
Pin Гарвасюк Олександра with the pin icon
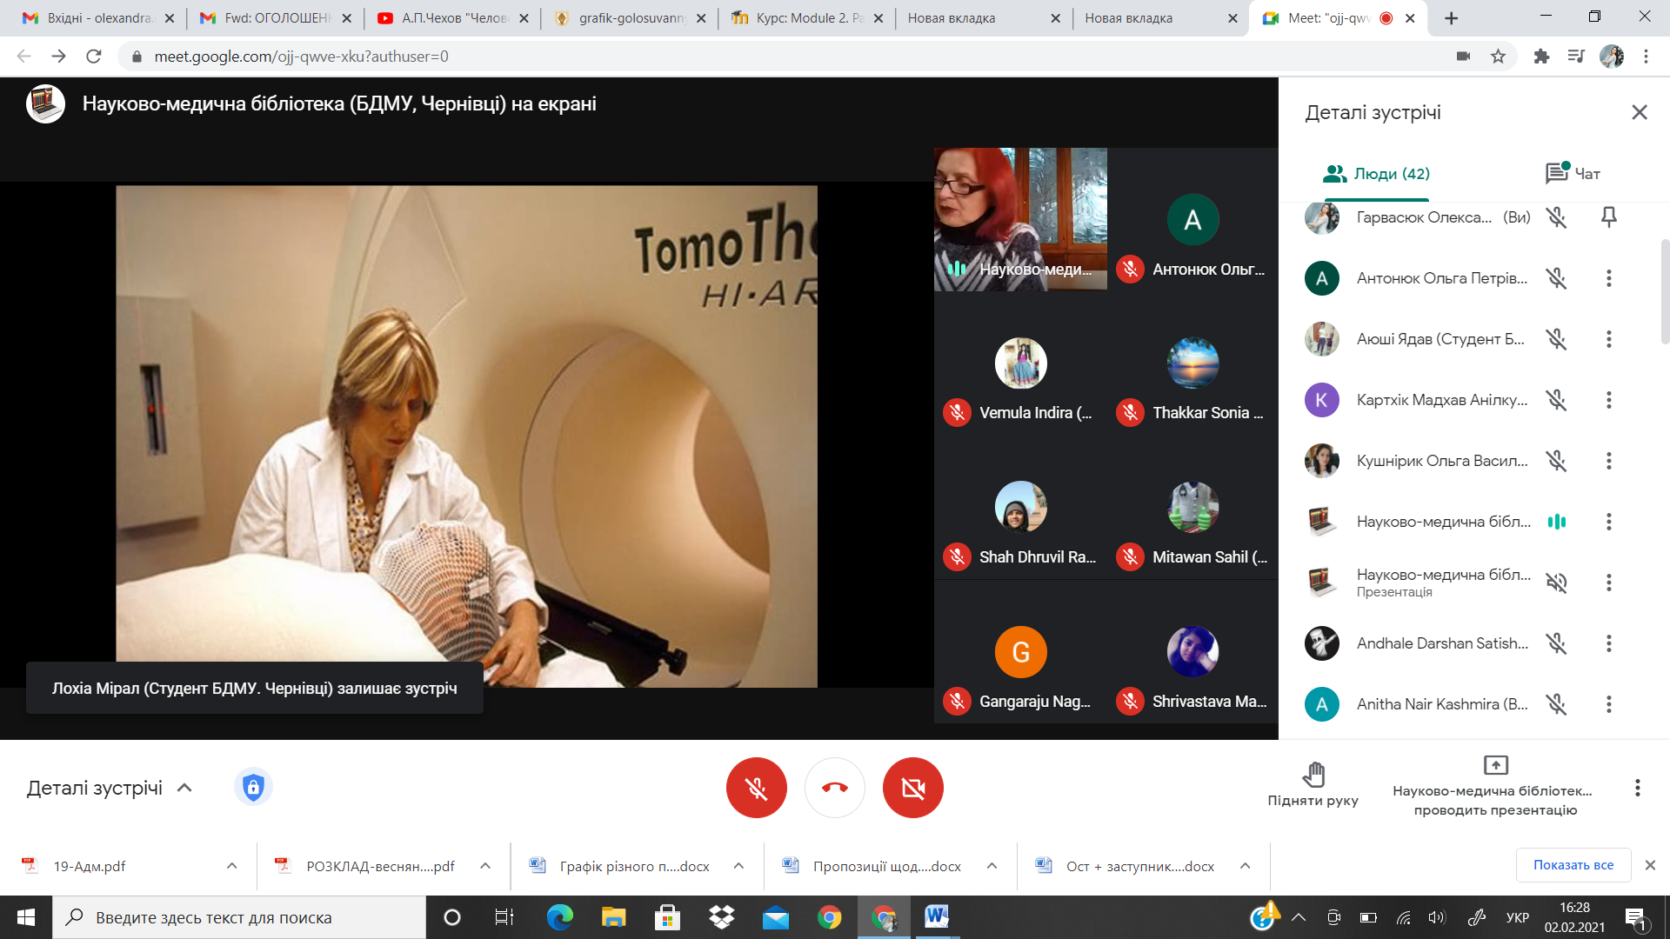click(x=1608, y=217)
